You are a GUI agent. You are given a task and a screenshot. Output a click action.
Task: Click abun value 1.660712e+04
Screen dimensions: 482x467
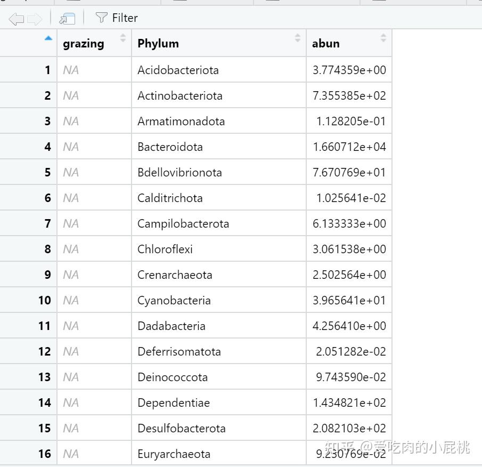[x=349, y=147]
